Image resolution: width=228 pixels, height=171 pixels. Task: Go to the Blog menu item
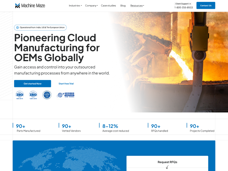[x=123, y=6]
